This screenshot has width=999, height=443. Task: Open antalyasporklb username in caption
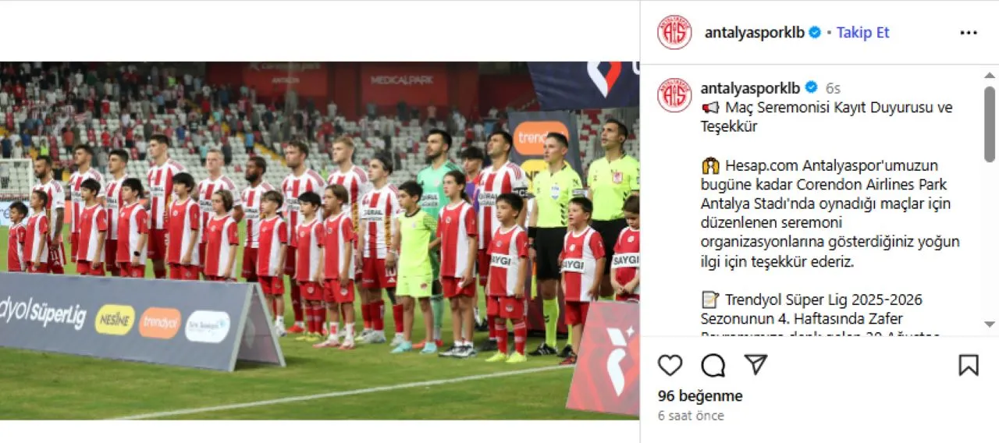click(x=751, y=88)
